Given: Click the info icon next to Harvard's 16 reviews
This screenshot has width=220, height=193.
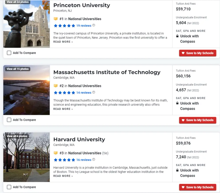Looking at the screenshot, I should (x=94, y=160).
